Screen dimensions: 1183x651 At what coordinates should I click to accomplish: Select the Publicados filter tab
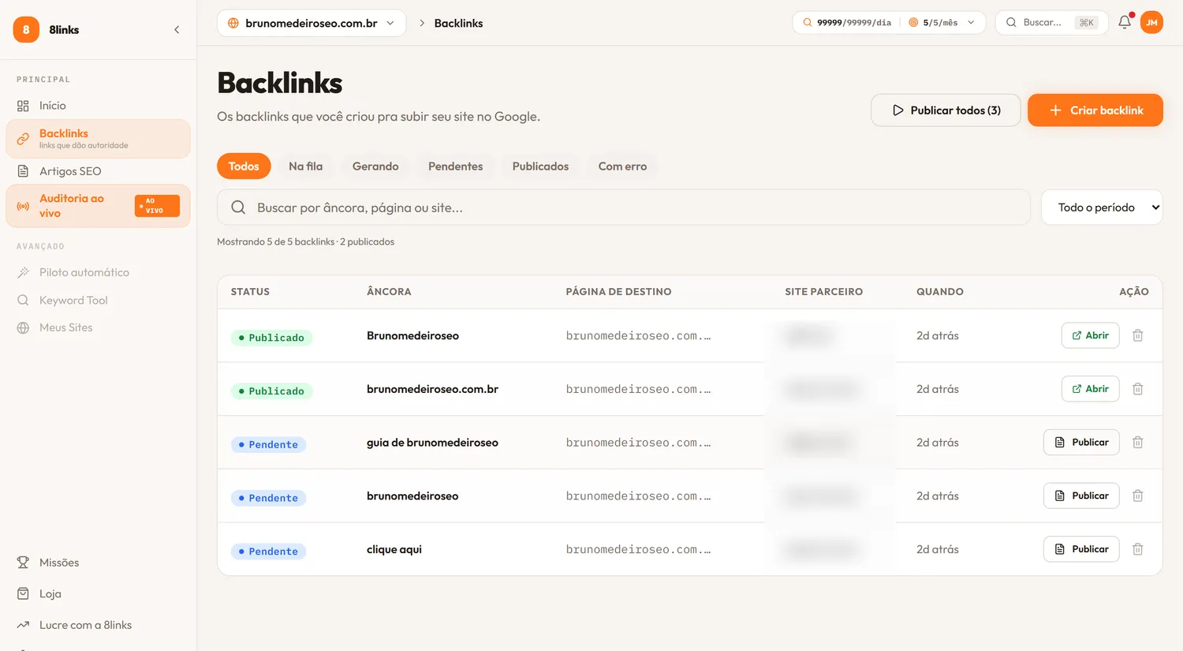540,166
